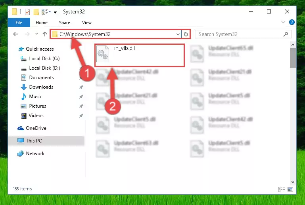Open the Help question mark icon

pos(292,22)
